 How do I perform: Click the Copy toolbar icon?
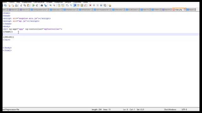point(25,5)
